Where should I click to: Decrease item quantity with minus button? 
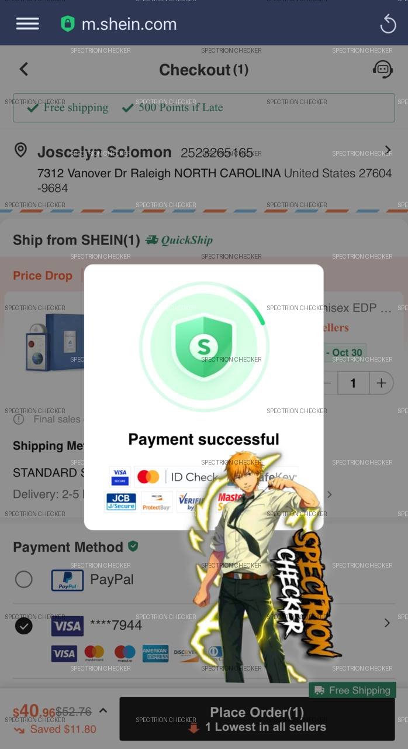[x=327, y=383]
